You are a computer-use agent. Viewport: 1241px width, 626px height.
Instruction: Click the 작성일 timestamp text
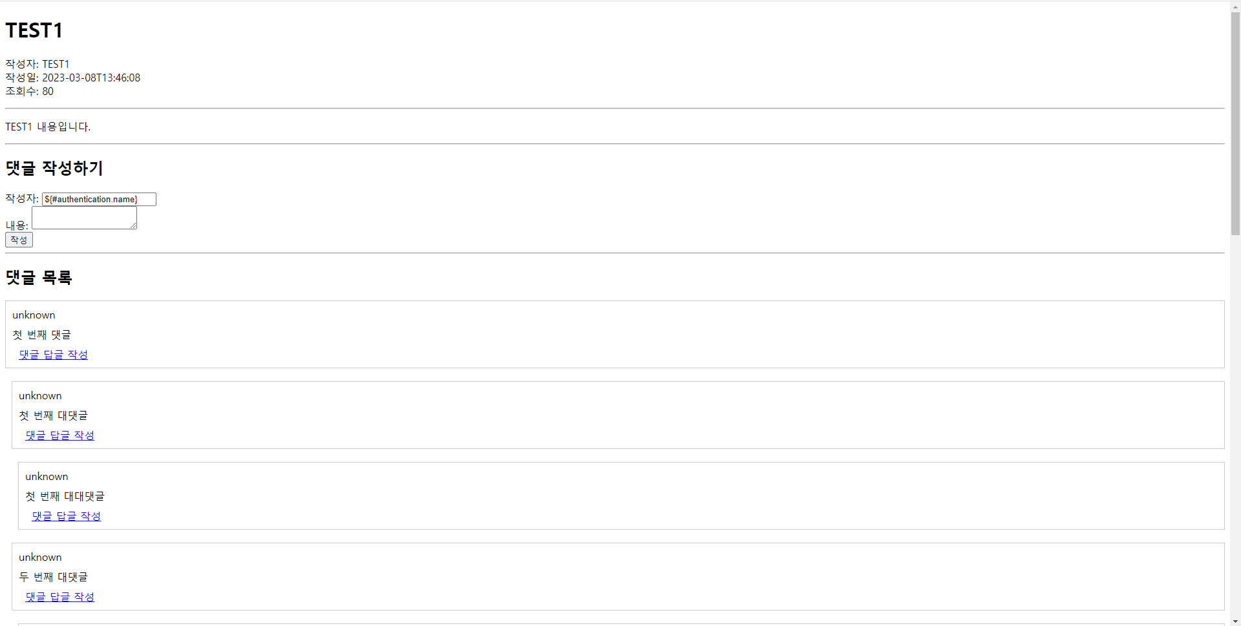(72, 78)
